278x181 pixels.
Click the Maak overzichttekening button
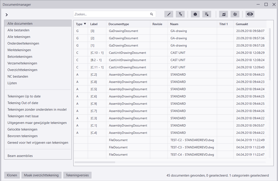pyautogui.click(x=42, y=175)
